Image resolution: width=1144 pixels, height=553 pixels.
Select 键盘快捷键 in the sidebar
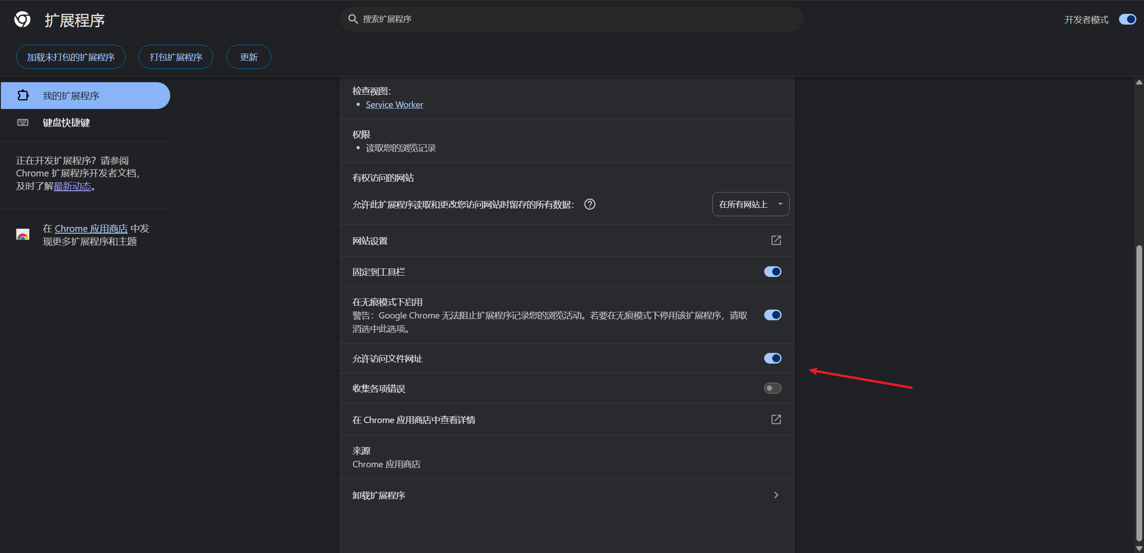pos(85,122)
